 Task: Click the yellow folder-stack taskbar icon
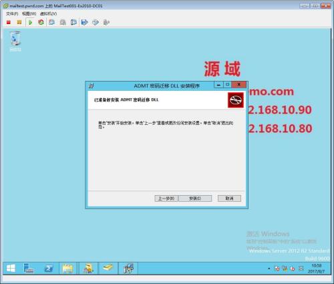tap(108, 268)
